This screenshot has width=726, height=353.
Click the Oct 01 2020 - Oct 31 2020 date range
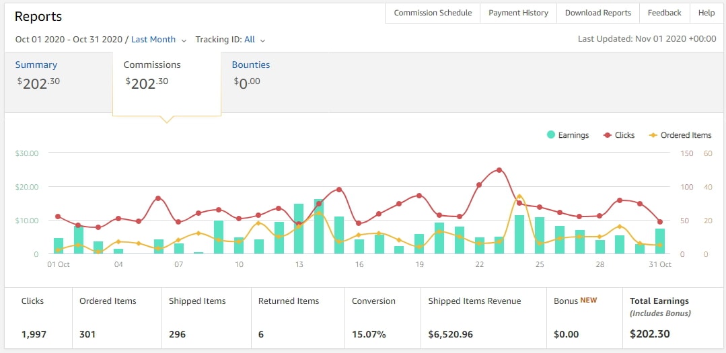(69, 40)
